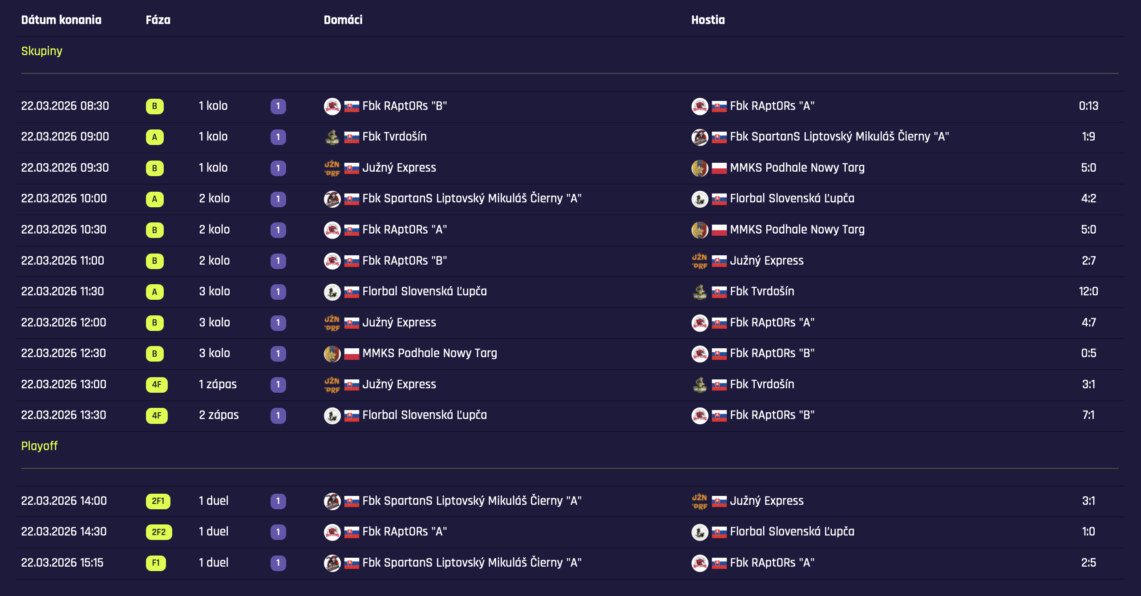Click Južný Express logo in 09:30 match
This screenshot has height=596, width=1141.
(332, 168)
